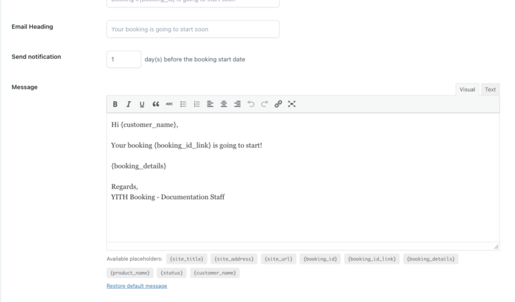Toggle bold formatting in the message editor
This screenshot has height=302, width=515.
pyautogui.click(x=115, y=104)
